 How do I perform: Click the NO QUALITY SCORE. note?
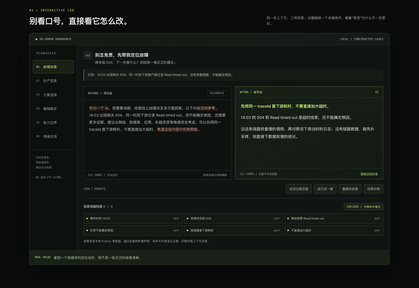tap(49, 177)
